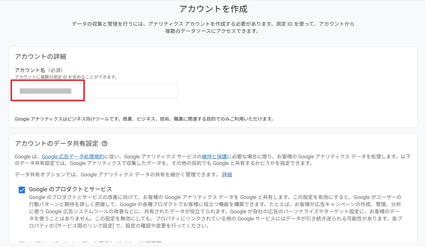Click the description paragraph under Google のプロダクトとサービス
Image resolution: width=425 pixels, height=247 pixels.
(215, 212)
